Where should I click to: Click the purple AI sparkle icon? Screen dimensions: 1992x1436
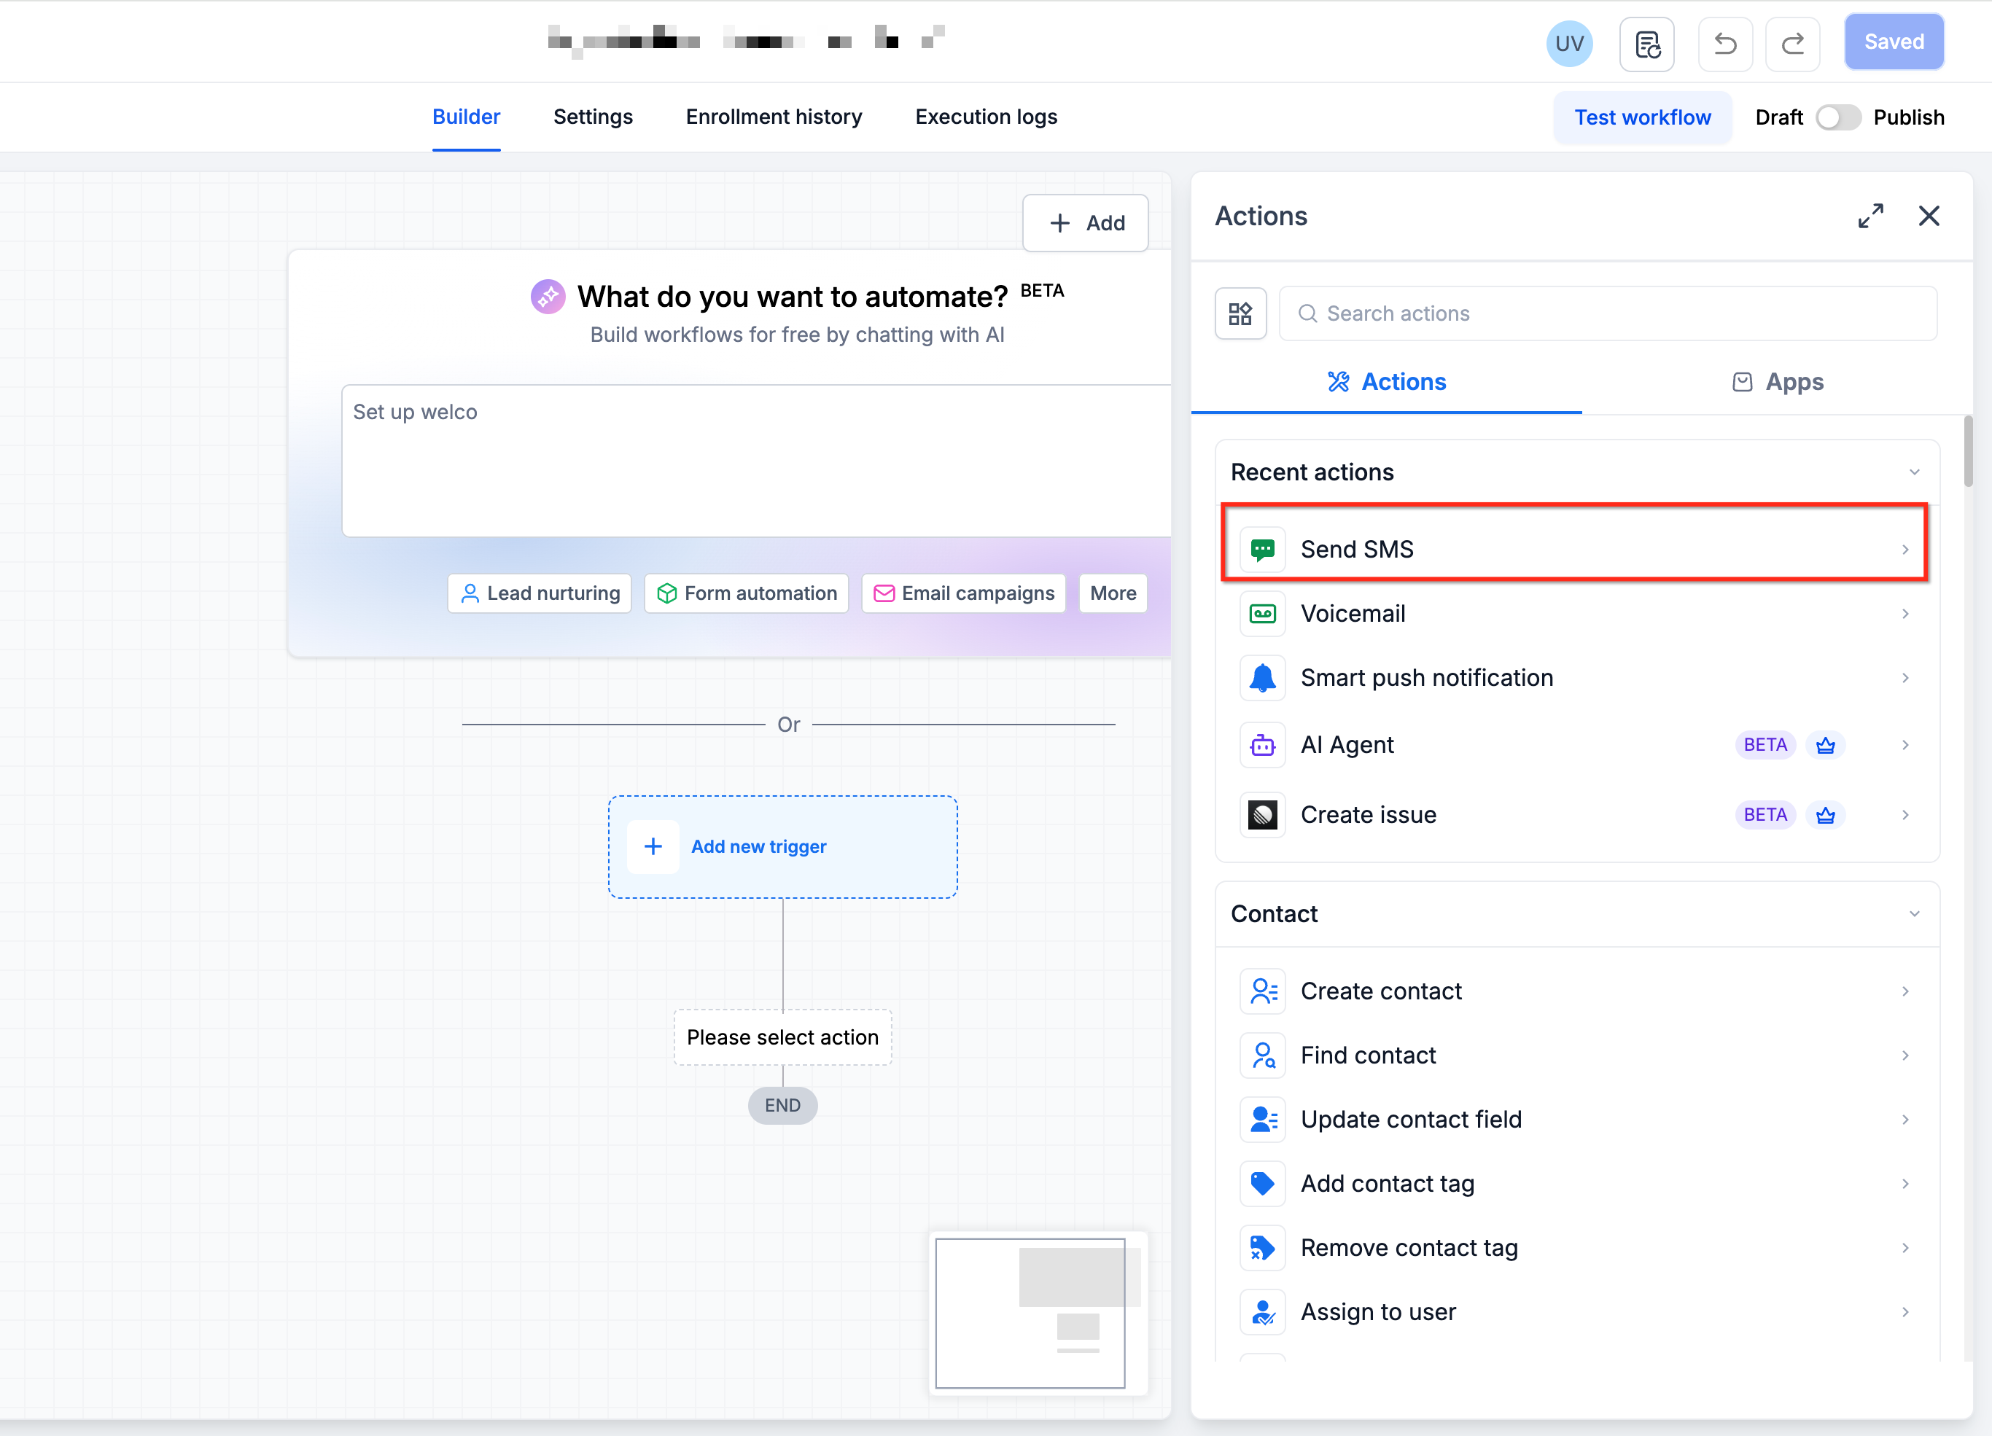click(547, 297)
